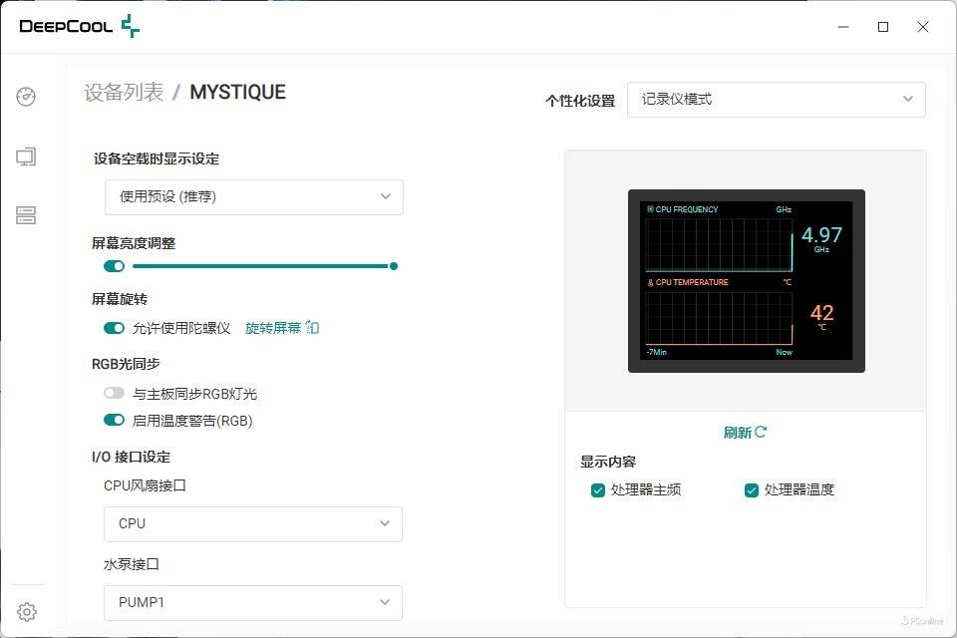Open the monitor devices sidebar icon
Screen dimensions: 957x638
[26, 157]
